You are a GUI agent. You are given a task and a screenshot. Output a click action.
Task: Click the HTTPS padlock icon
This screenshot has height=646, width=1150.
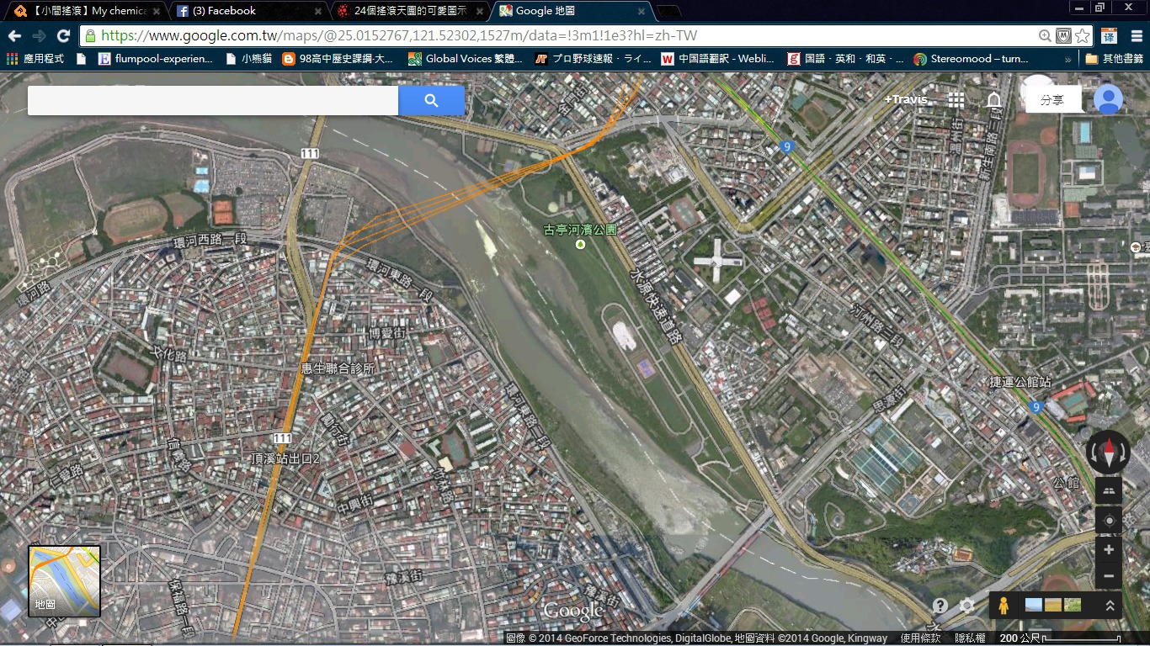click(x=90, y=36)
